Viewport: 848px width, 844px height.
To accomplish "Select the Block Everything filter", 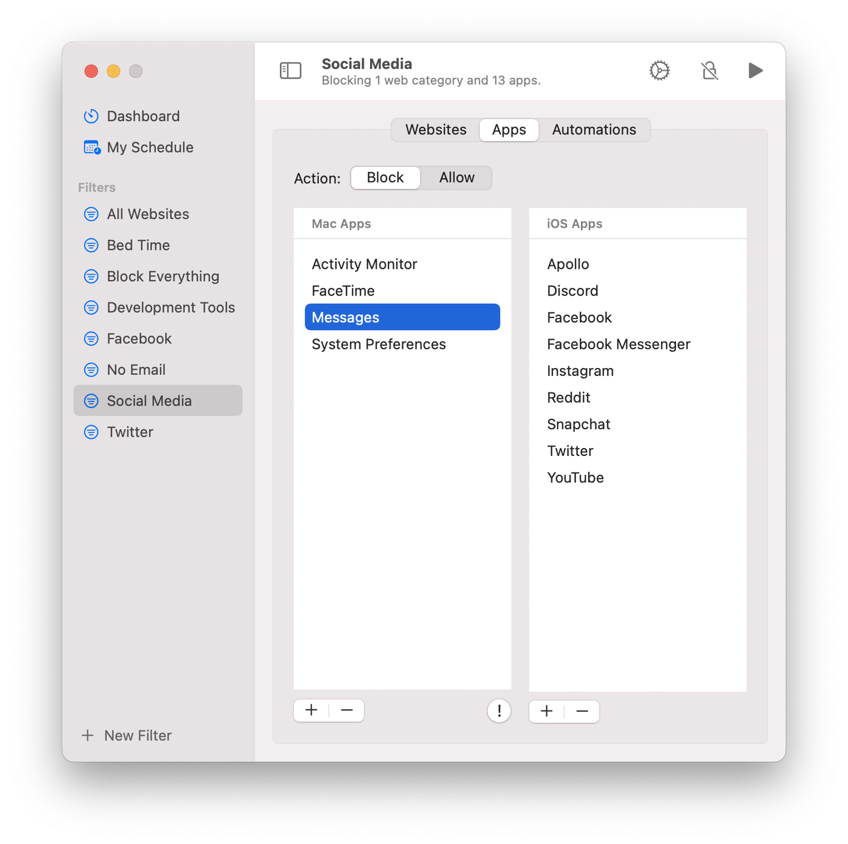I will (162, 277).
